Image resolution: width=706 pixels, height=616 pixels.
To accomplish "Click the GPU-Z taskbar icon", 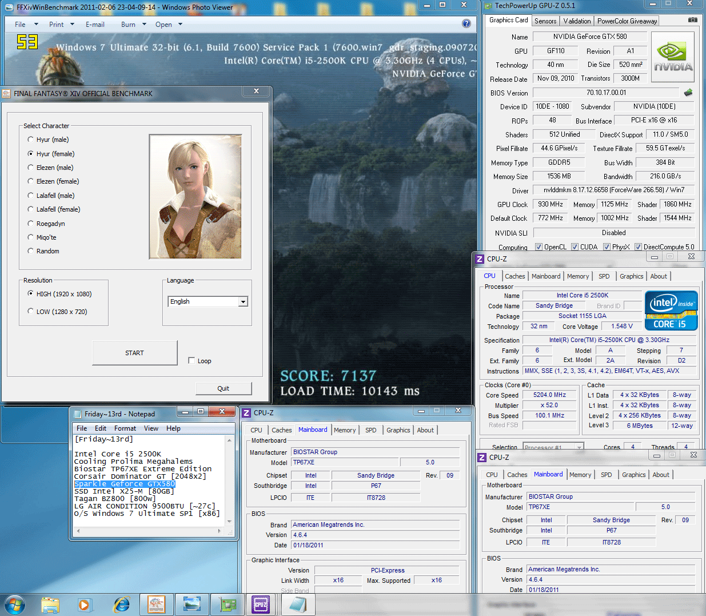I will (x=228, y=604).
